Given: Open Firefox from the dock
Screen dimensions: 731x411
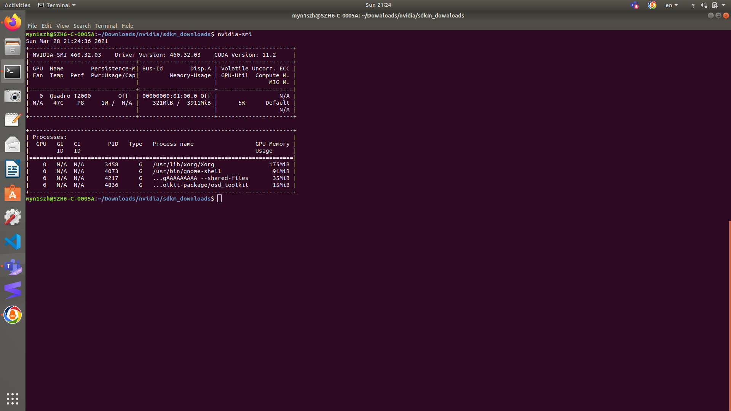Looking at the screenshot, I should 13,22.
